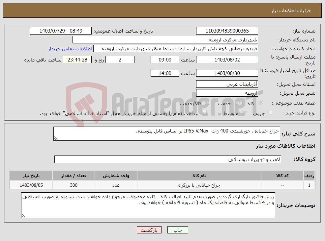Click the requester field فریدون رضائی کچه باش
325x241 pixels.
[176, 49]
